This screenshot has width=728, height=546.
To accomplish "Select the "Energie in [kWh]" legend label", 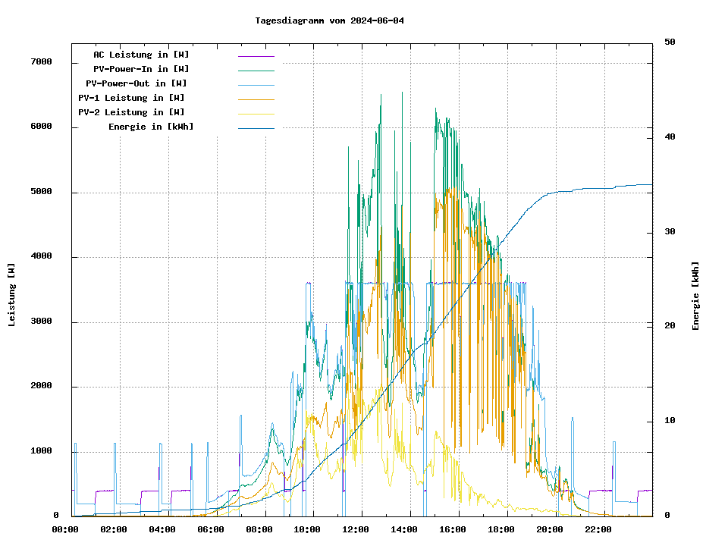I will 151,127.
